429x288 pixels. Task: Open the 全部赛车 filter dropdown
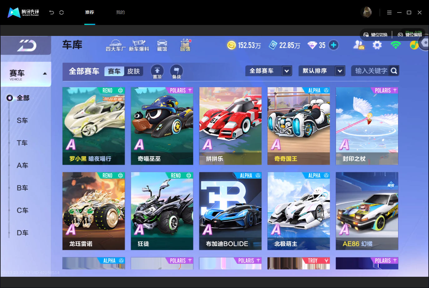click(269, 71)
